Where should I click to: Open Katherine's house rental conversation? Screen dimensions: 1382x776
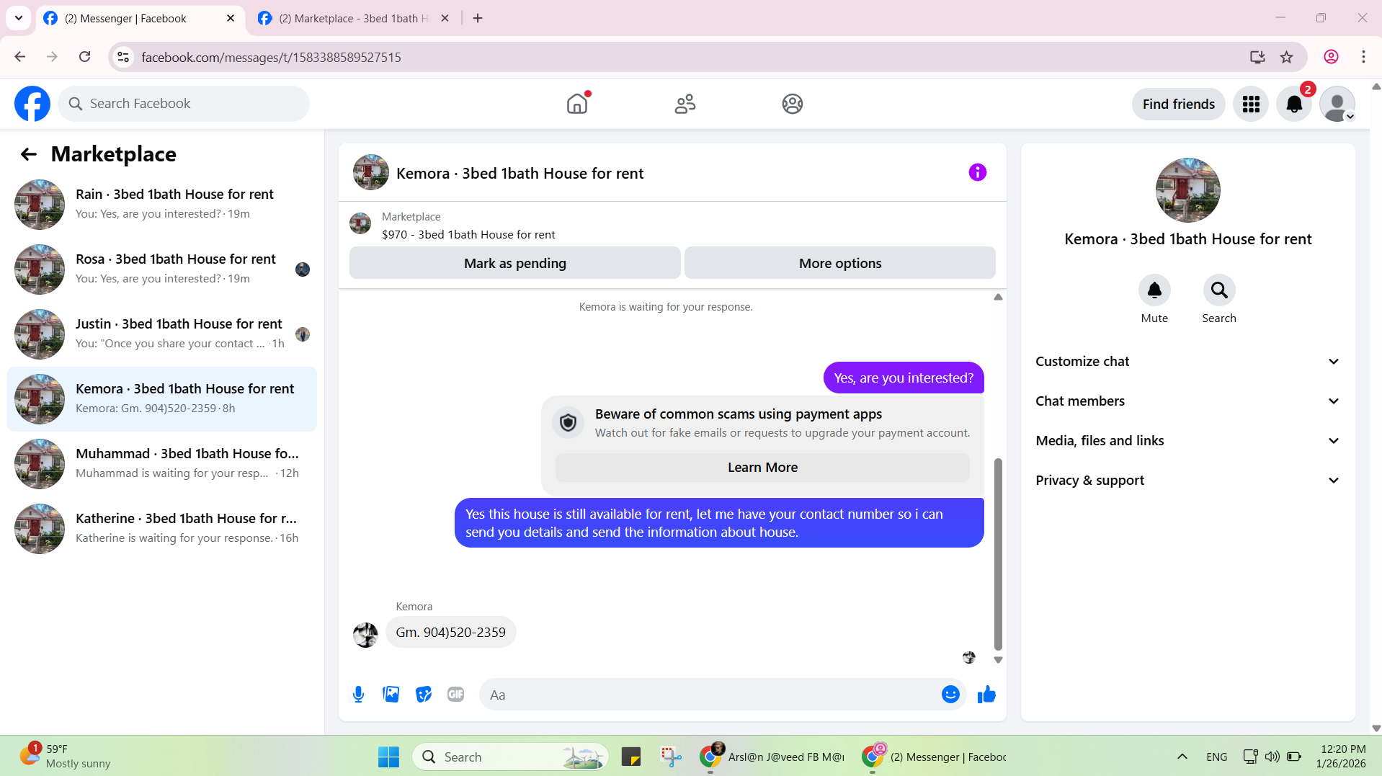point(162,529)
